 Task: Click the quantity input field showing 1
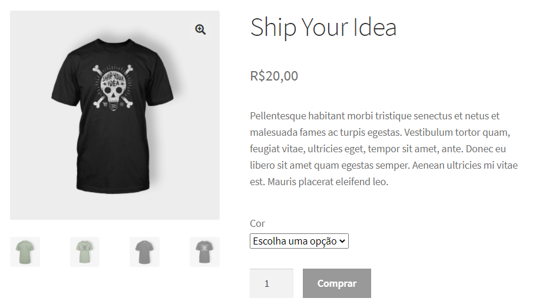pyautogui.click(x=271, y=283)
